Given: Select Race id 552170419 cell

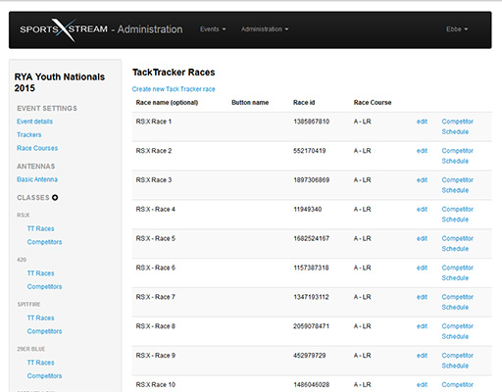Looking at the screenshot, I should [310, 151].
